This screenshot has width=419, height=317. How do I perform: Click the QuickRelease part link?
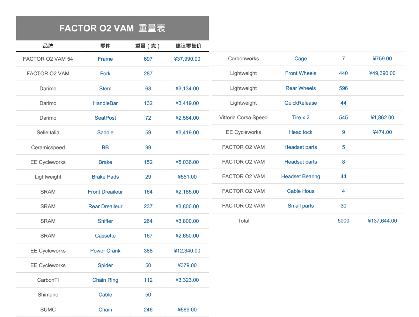(301, 103)
